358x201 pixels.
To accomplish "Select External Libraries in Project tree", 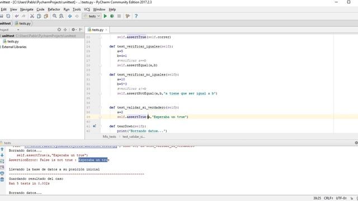I will [14, 47].
